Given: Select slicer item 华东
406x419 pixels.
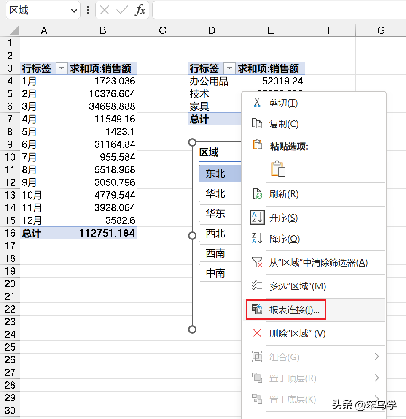Looking at the screenshot, I should tap(220, 213).
